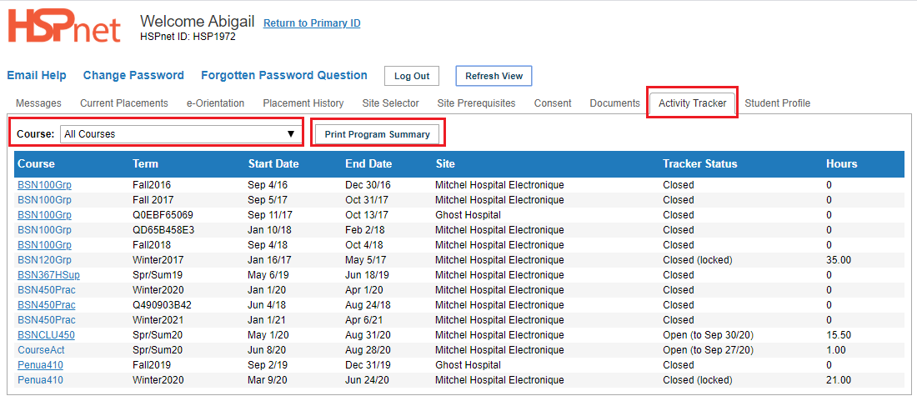Open the BSNCLU450 course link
Image resolution: width=917 pixels, height=401 pixels.
pos(46,335)
